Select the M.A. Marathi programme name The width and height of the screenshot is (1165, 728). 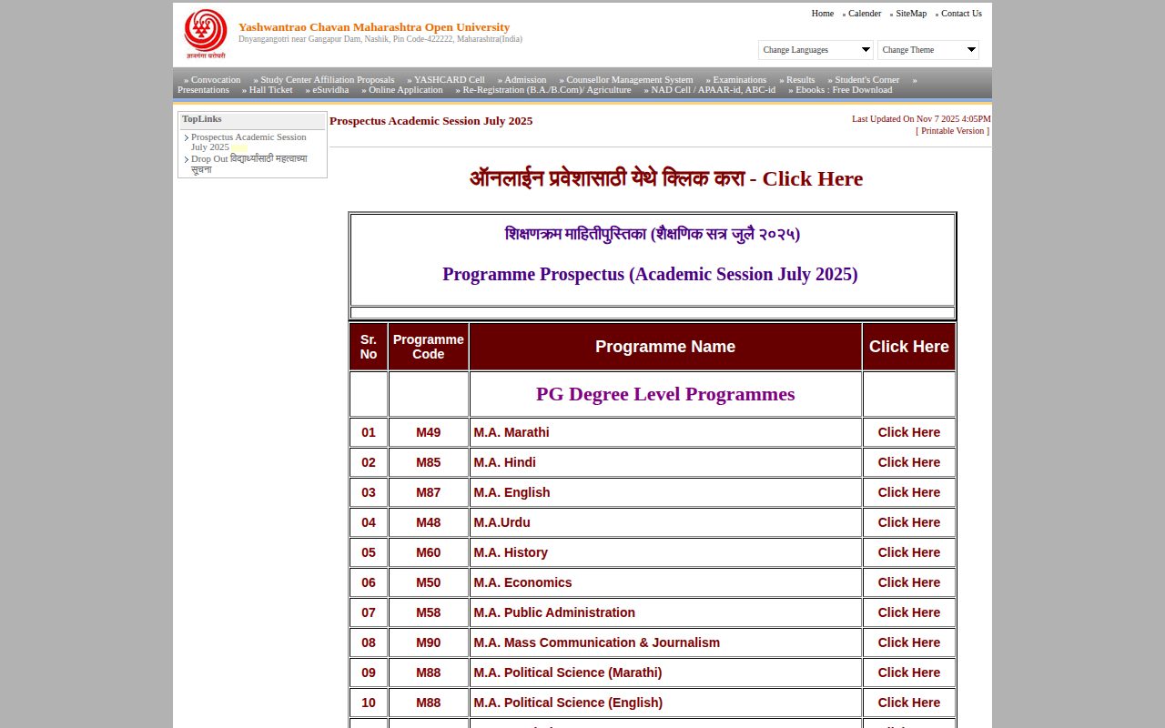tap(512, 432)
